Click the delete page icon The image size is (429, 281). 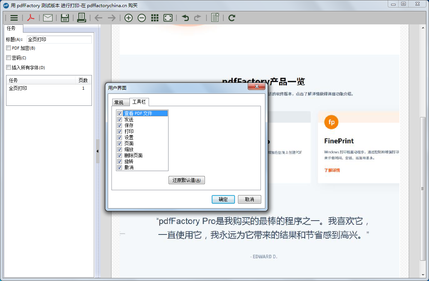point(215,18)
